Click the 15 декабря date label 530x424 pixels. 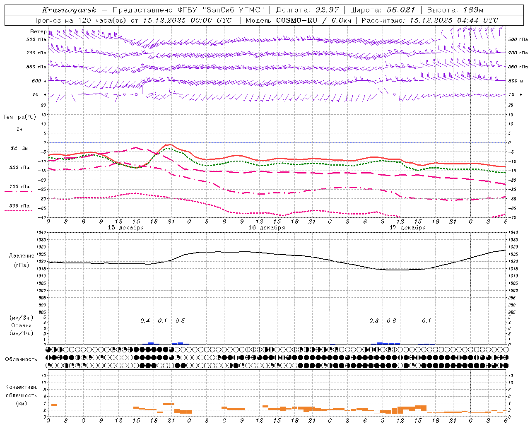click(x=126, y=228)
